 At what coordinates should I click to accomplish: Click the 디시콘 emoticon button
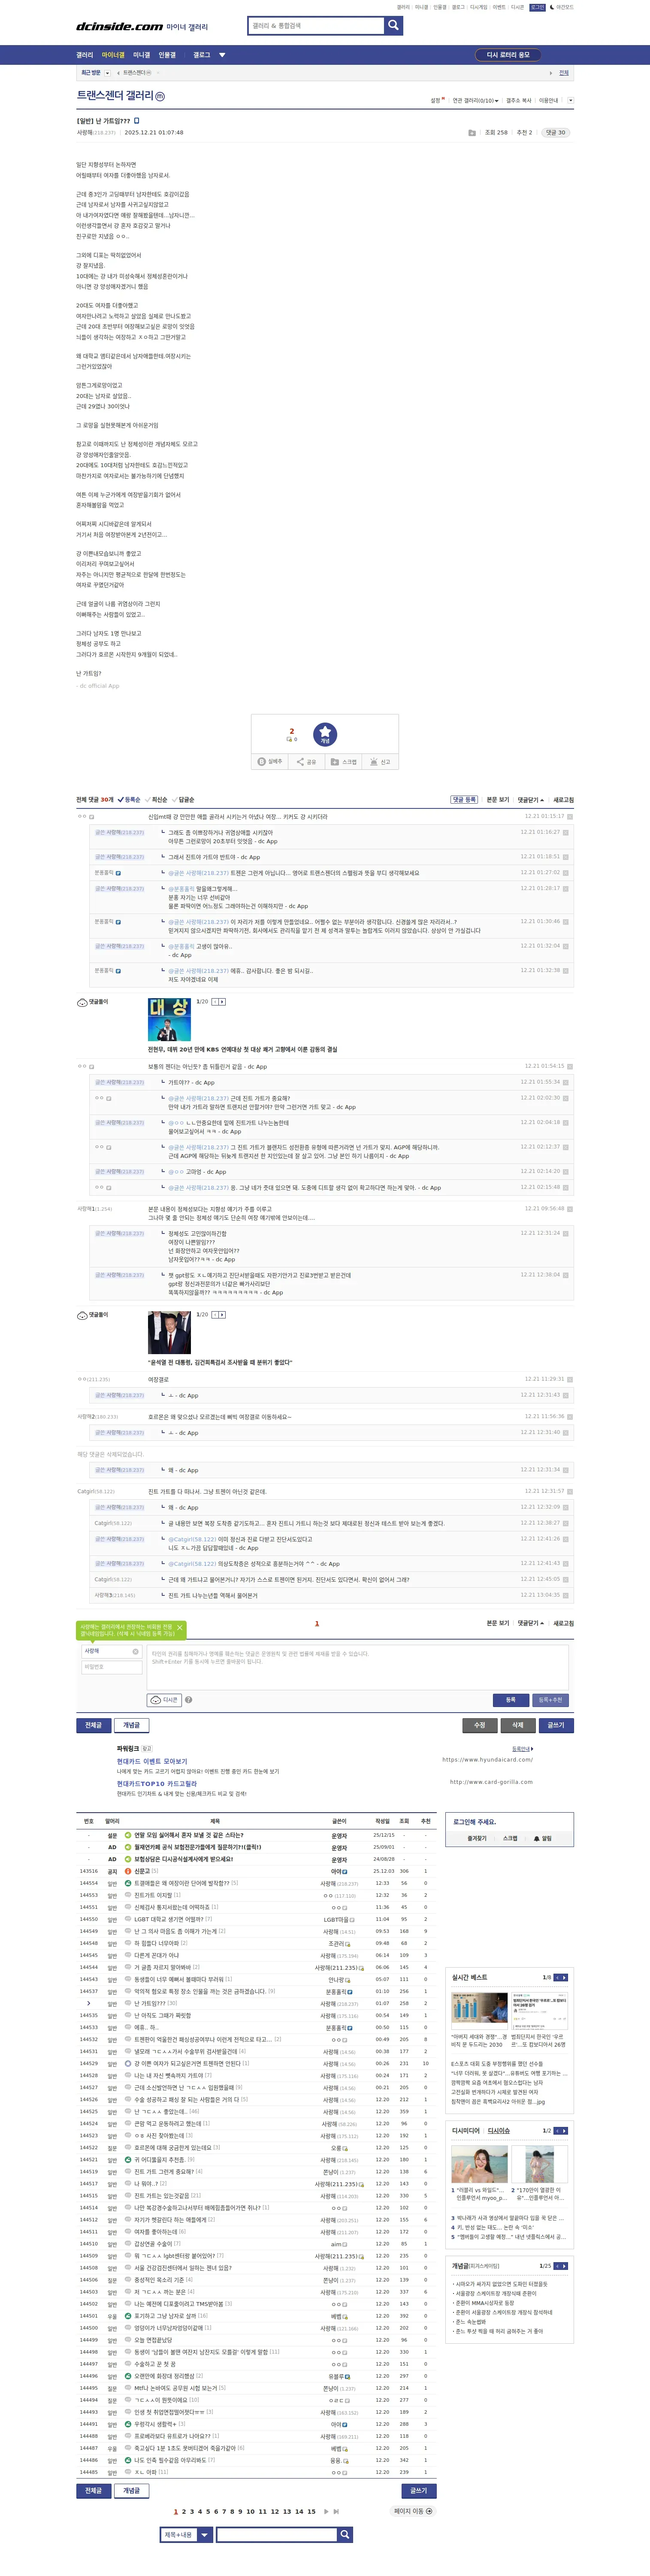(164, 1700)
